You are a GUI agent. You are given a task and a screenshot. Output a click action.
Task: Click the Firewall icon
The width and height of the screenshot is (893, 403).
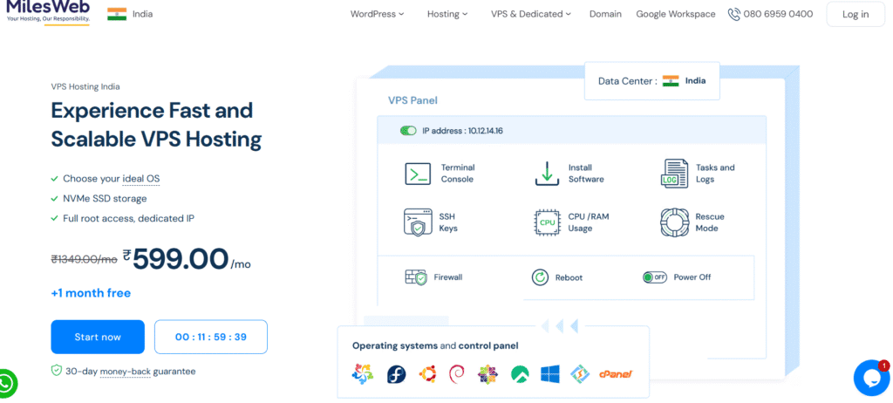[x=416, y=277]
